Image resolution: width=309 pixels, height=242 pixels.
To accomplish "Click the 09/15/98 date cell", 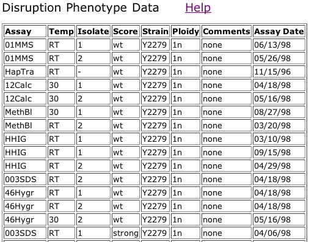I will [x=279, y=152].
